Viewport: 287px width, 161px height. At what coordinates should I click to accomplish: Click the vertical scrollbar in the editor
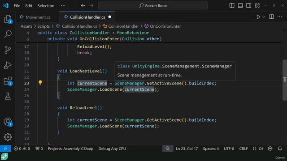[285, 80]
